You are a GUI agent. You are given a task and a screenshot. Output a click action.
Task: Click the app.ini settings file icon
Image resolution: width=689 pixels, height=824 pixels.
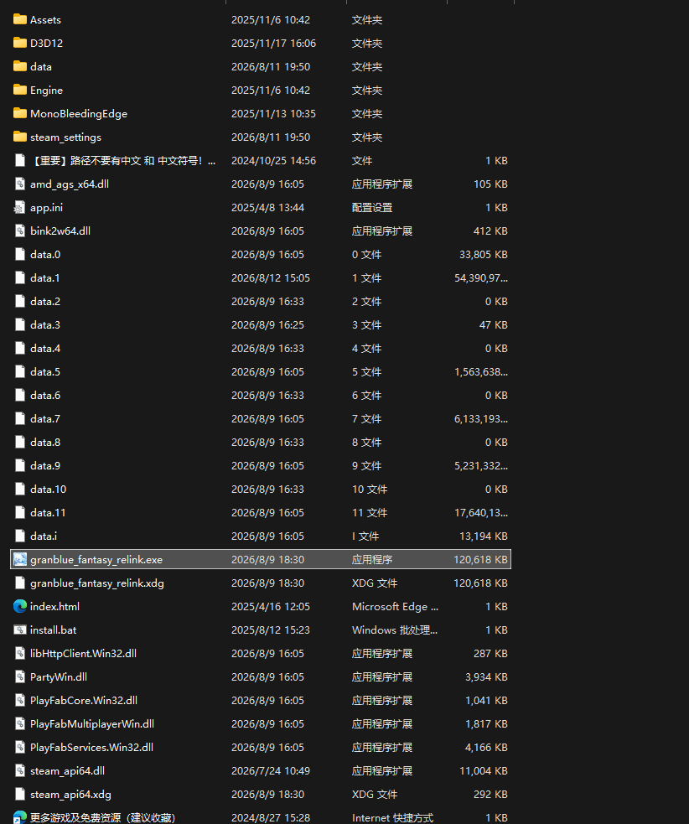click(20, 208)
